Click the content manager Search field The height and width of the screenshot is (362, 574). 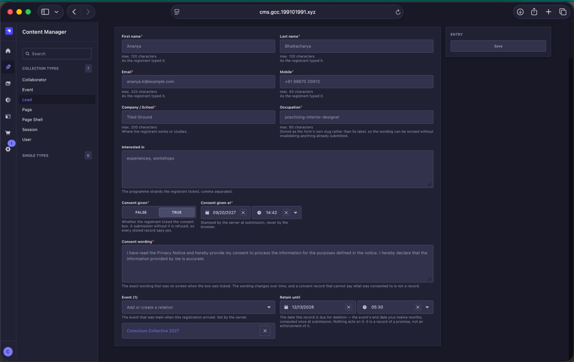[57, 54]
